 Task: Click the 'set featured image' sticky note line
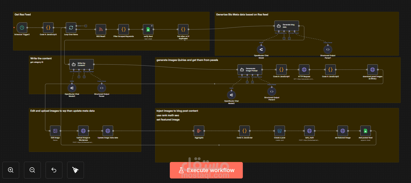[x=168, y=120]
